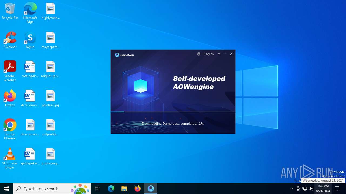Select the paintrial.jpg file
Screen dimensions: 346x194
[51, 99]
